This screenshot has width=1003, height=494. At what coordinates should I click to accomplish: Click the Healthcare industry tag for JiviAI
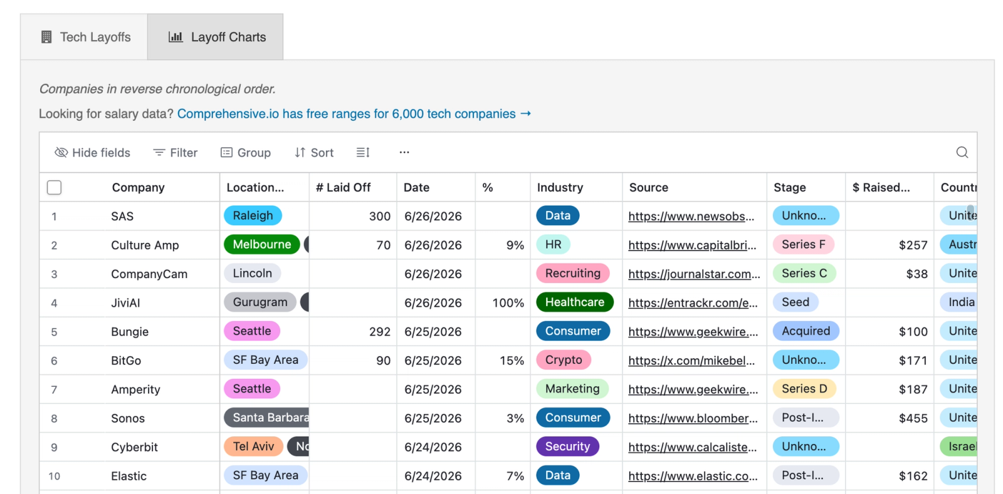click(x=574, y=302)
